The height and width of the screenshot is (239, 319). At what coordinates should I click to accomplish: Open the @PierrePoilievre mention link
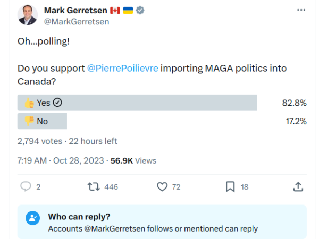(x=123, y=70)
